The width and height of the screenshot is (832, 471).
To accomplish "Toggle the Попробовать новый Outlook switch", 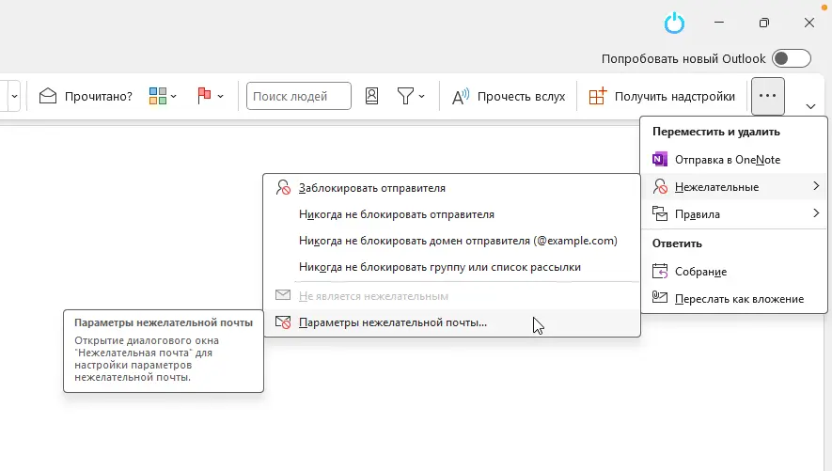I will [792, 58].
